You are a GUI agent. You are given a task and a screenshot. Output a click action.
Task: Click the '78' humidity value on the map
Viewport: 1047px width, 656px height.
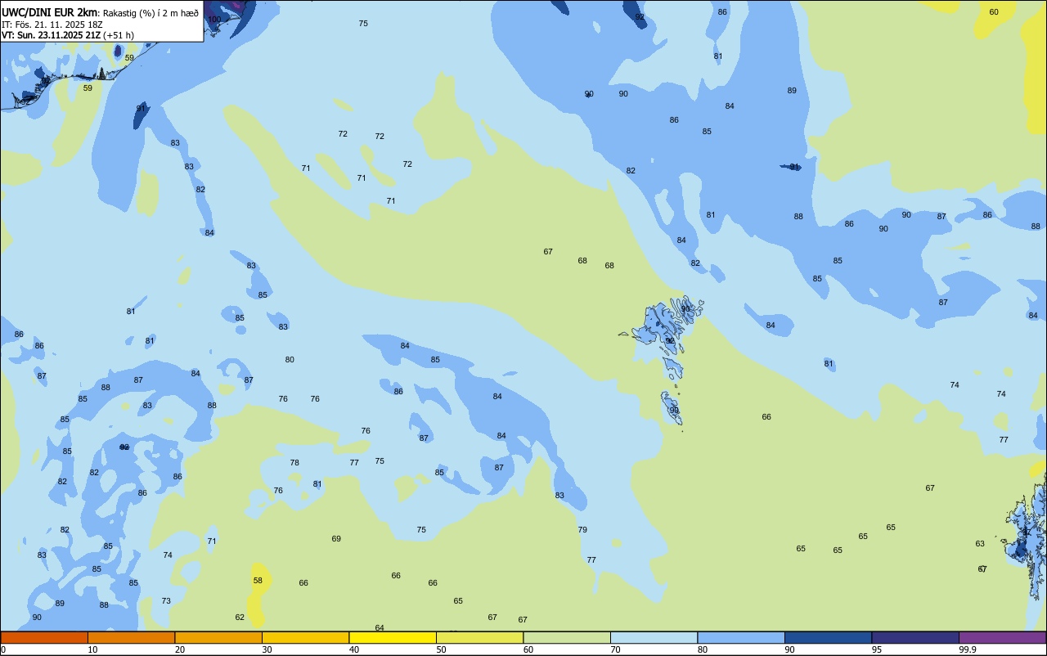pos(294,463)
